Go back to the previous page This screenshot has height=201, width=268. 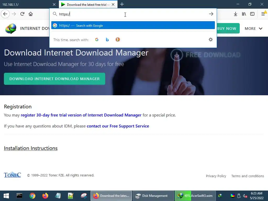pos(5,14)
